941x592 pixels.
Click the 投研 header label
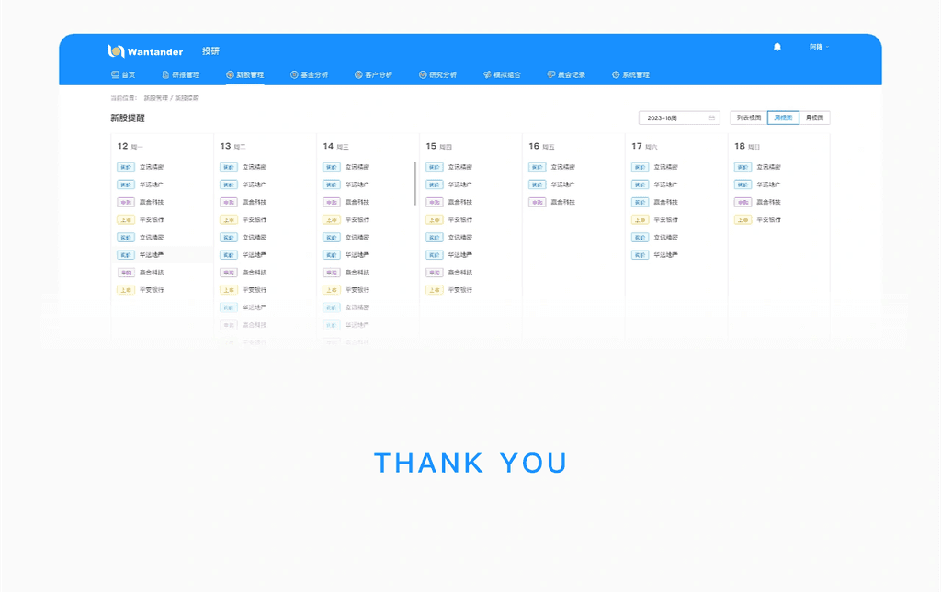pos(210,51)
